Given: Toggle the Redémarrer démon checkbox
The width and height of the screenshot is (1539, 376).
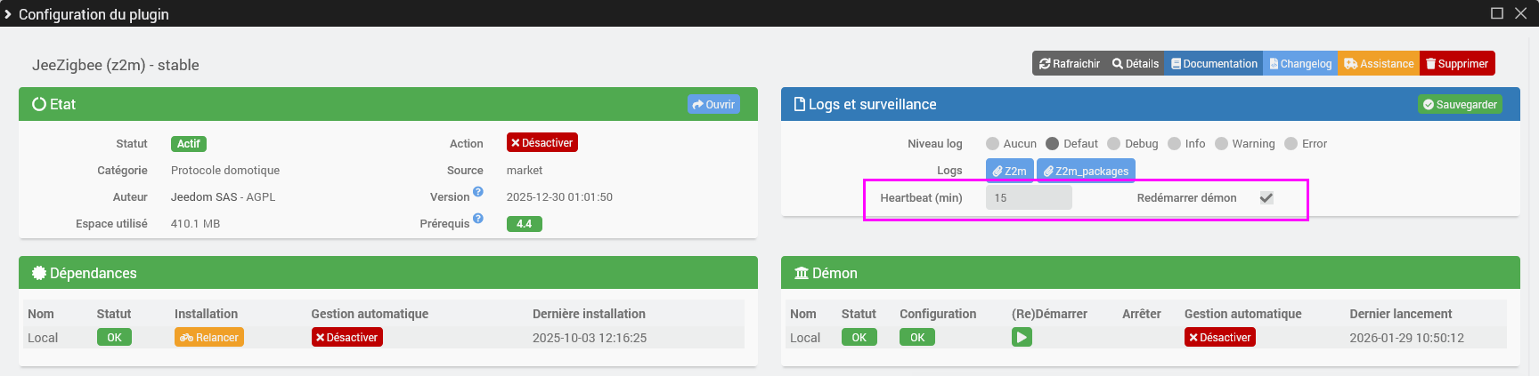Looking at the screenshot, I should [1266, 198].
